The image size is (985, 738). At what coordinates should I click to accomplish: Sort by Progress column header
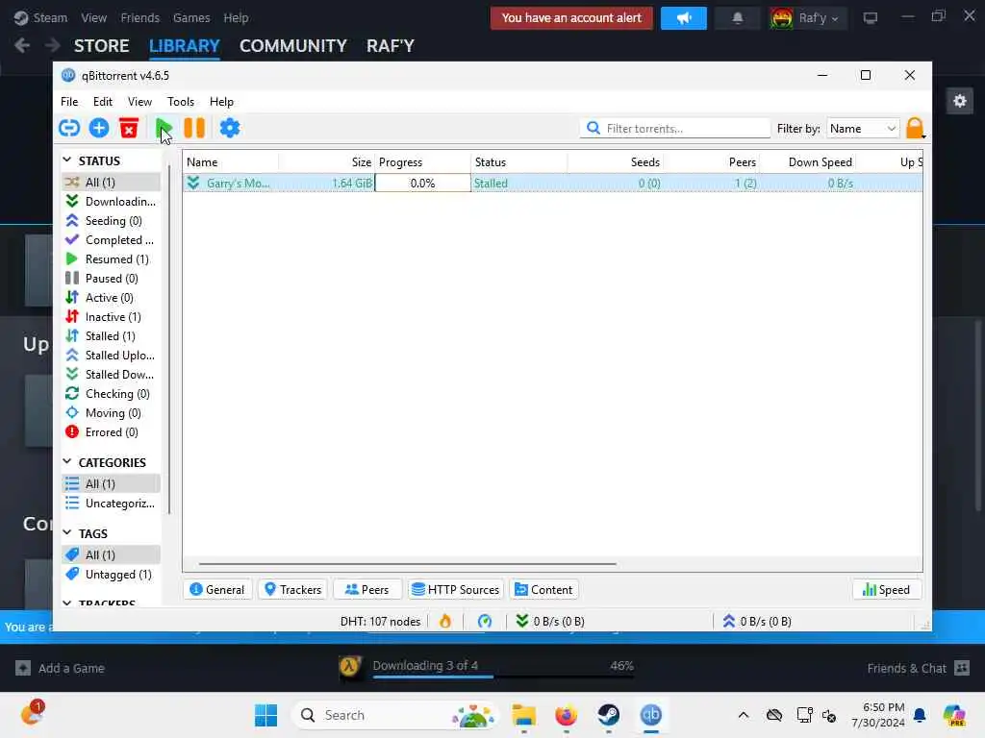click(x=423, y=161)
